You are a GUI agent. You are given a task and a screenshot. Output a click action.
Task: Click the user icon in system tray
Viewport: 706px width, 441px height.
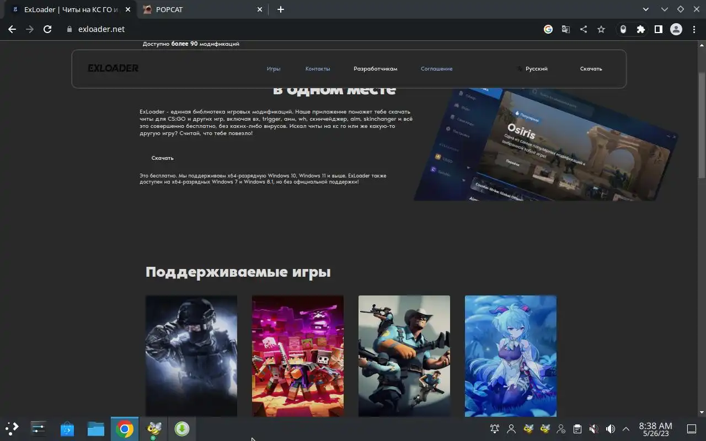(511, 428)
